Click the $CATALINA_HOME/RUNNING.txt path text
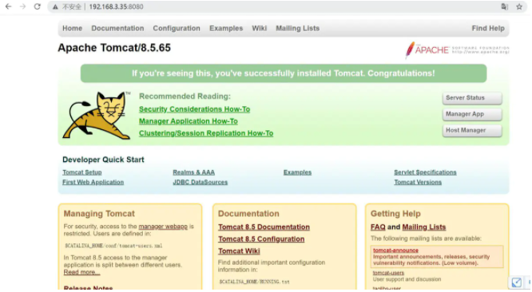This screenshot has width=532, height=292. pos(255,282)
